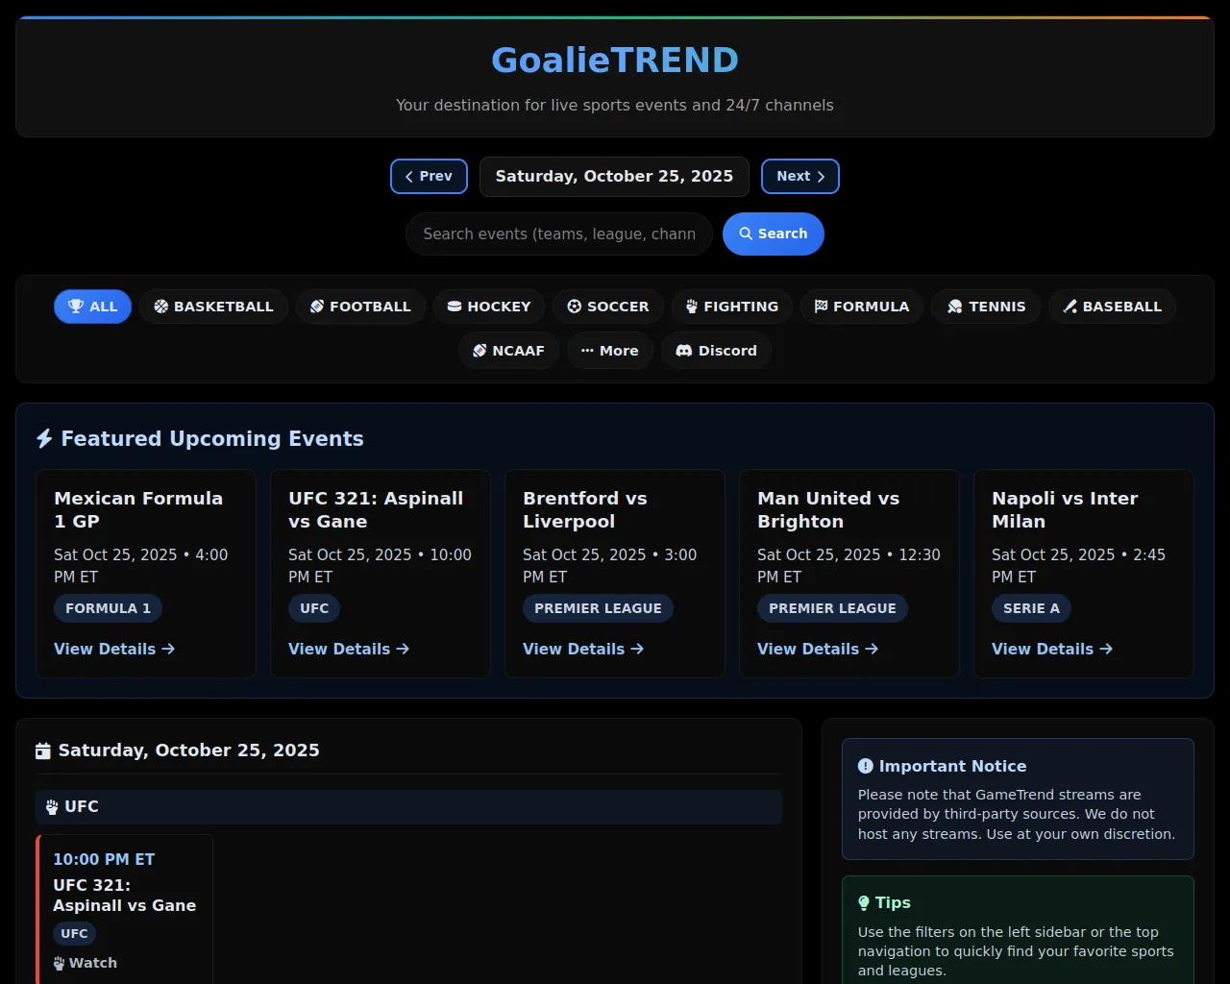This screenshot has width=1230, height=984.
Task: Show Tennis events
Action: point(986,307)
